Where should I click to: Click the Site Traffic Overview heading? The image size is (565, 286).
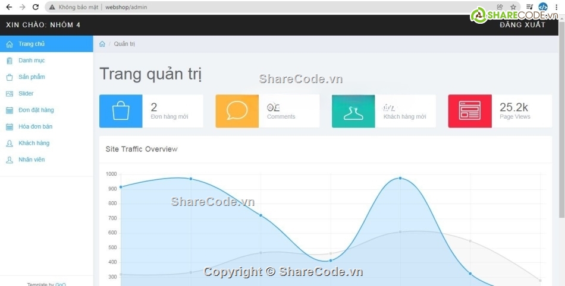[142, 149]
